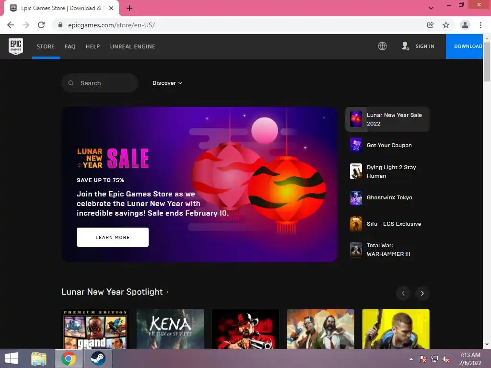Open the yellow Cyberpunk-style game card
This screenshot has height=368, width=491.
coord(396,329)
